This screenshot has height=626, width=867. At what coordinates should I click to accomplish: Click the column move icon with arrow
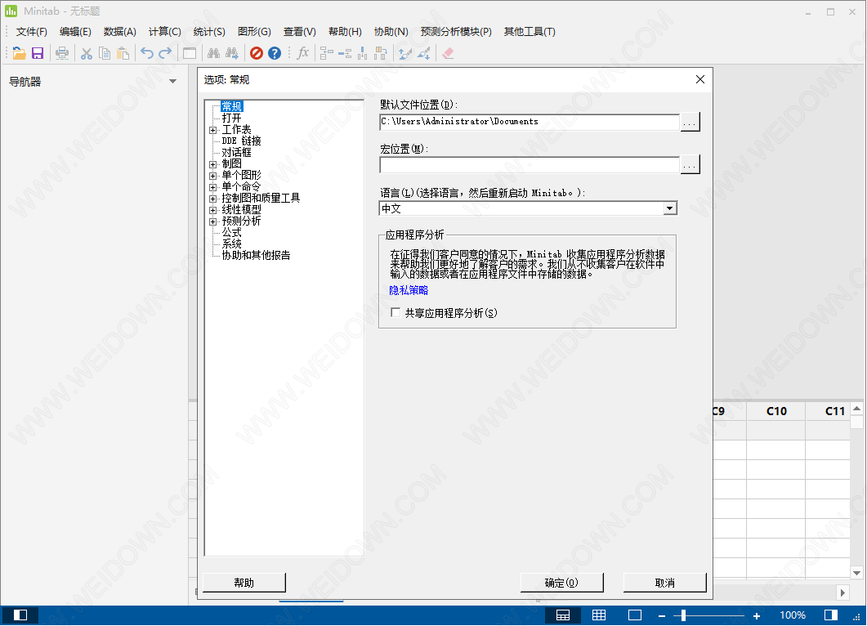click(381, 53)
